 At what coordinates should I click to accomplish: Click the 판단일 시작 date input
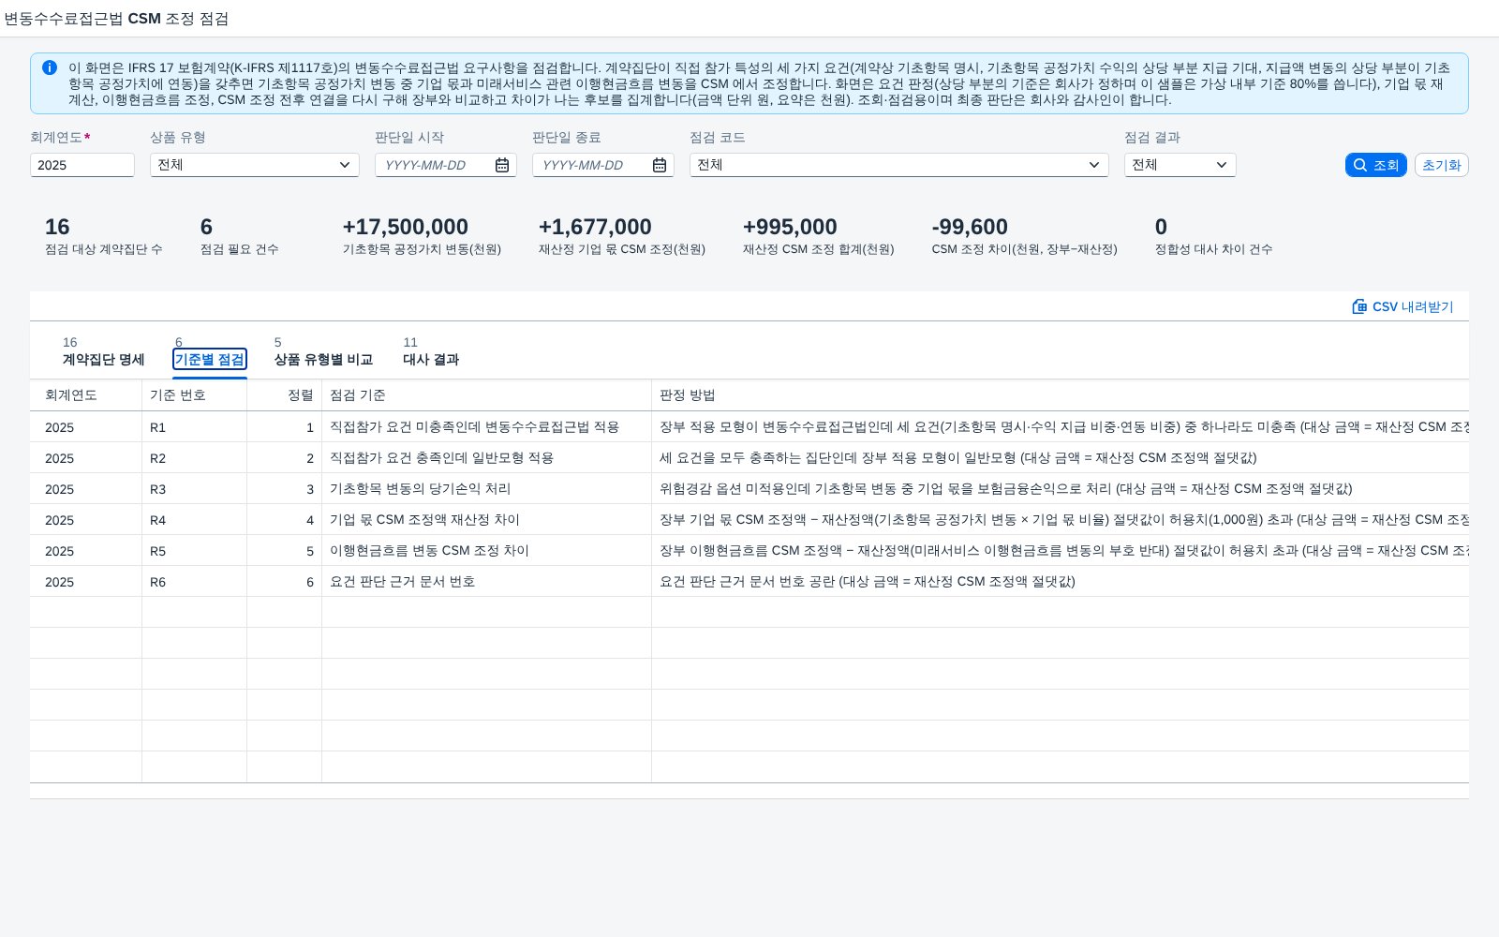pyautogui.click(x=435, y=165)
